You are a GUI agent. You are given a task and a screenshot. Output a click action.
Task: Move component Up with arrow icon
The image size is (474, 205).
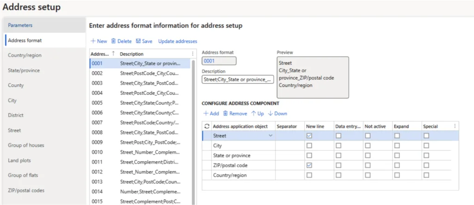click(253, 113)
